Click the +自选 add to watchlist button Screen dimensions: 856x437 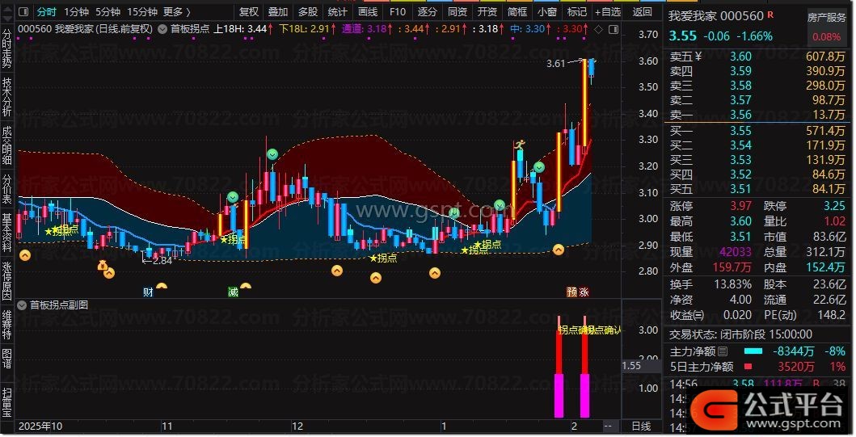[x=607, y=12]
